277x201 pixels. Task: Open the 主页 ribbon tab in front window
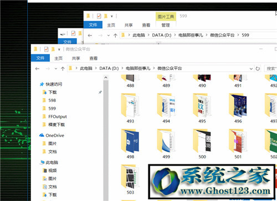pos(59,58)
